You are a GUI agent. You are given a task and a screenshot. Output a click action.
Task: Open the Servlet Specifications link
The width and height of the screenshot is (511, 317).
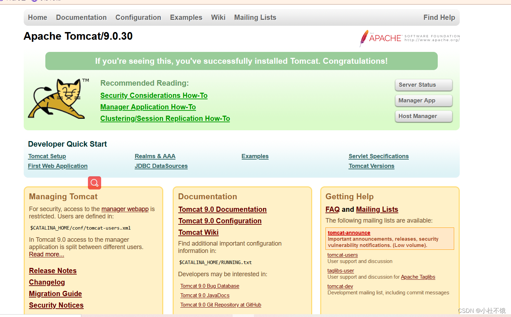coord(378,156)
